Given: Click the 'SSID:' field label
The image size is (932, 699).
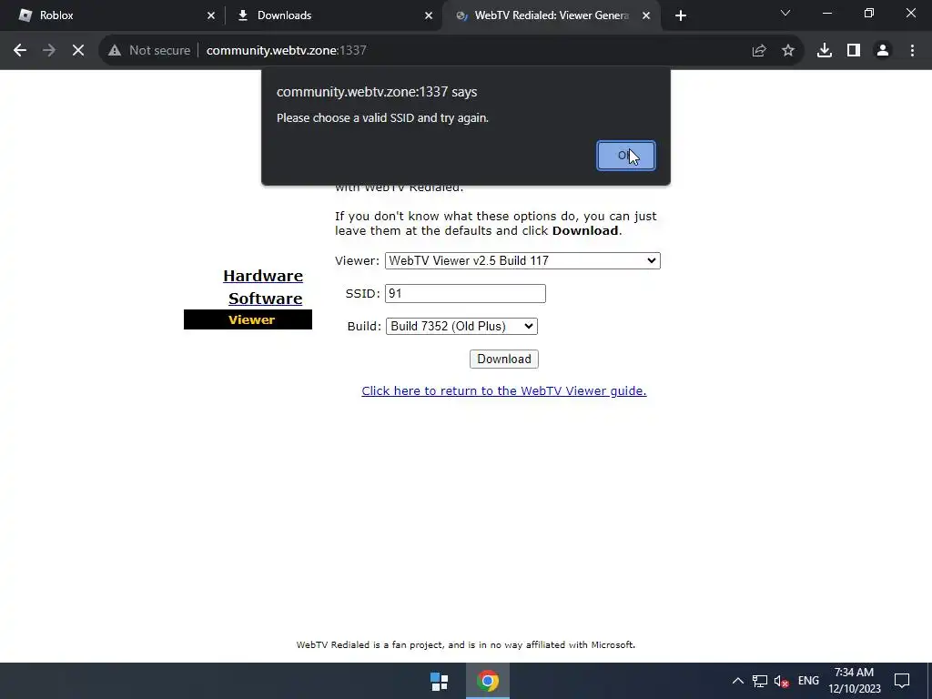Looking at the screenshot, I should point(362,294).
